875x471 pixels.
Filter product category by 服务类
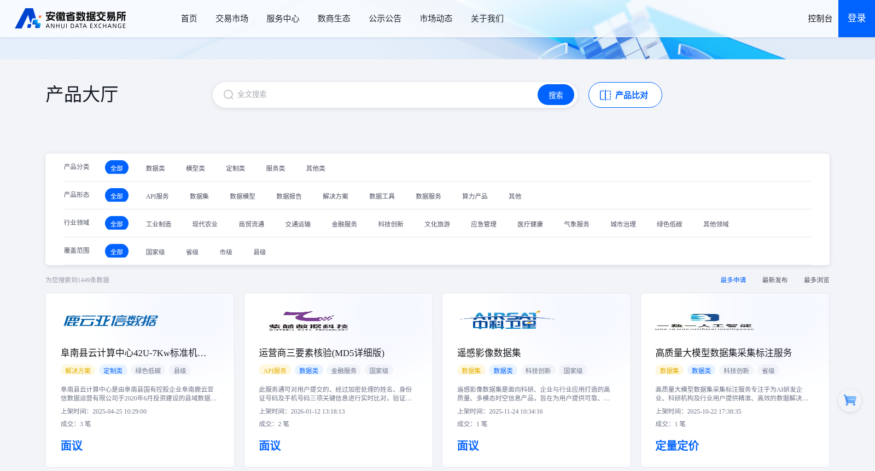(x=276, y=168)
